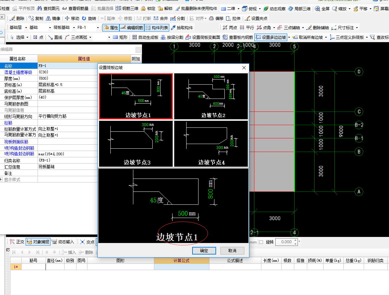389x295 pixels.
Task: Click the 锁定 lock tool
Action: pyautogui.click(x=148, y=8)
